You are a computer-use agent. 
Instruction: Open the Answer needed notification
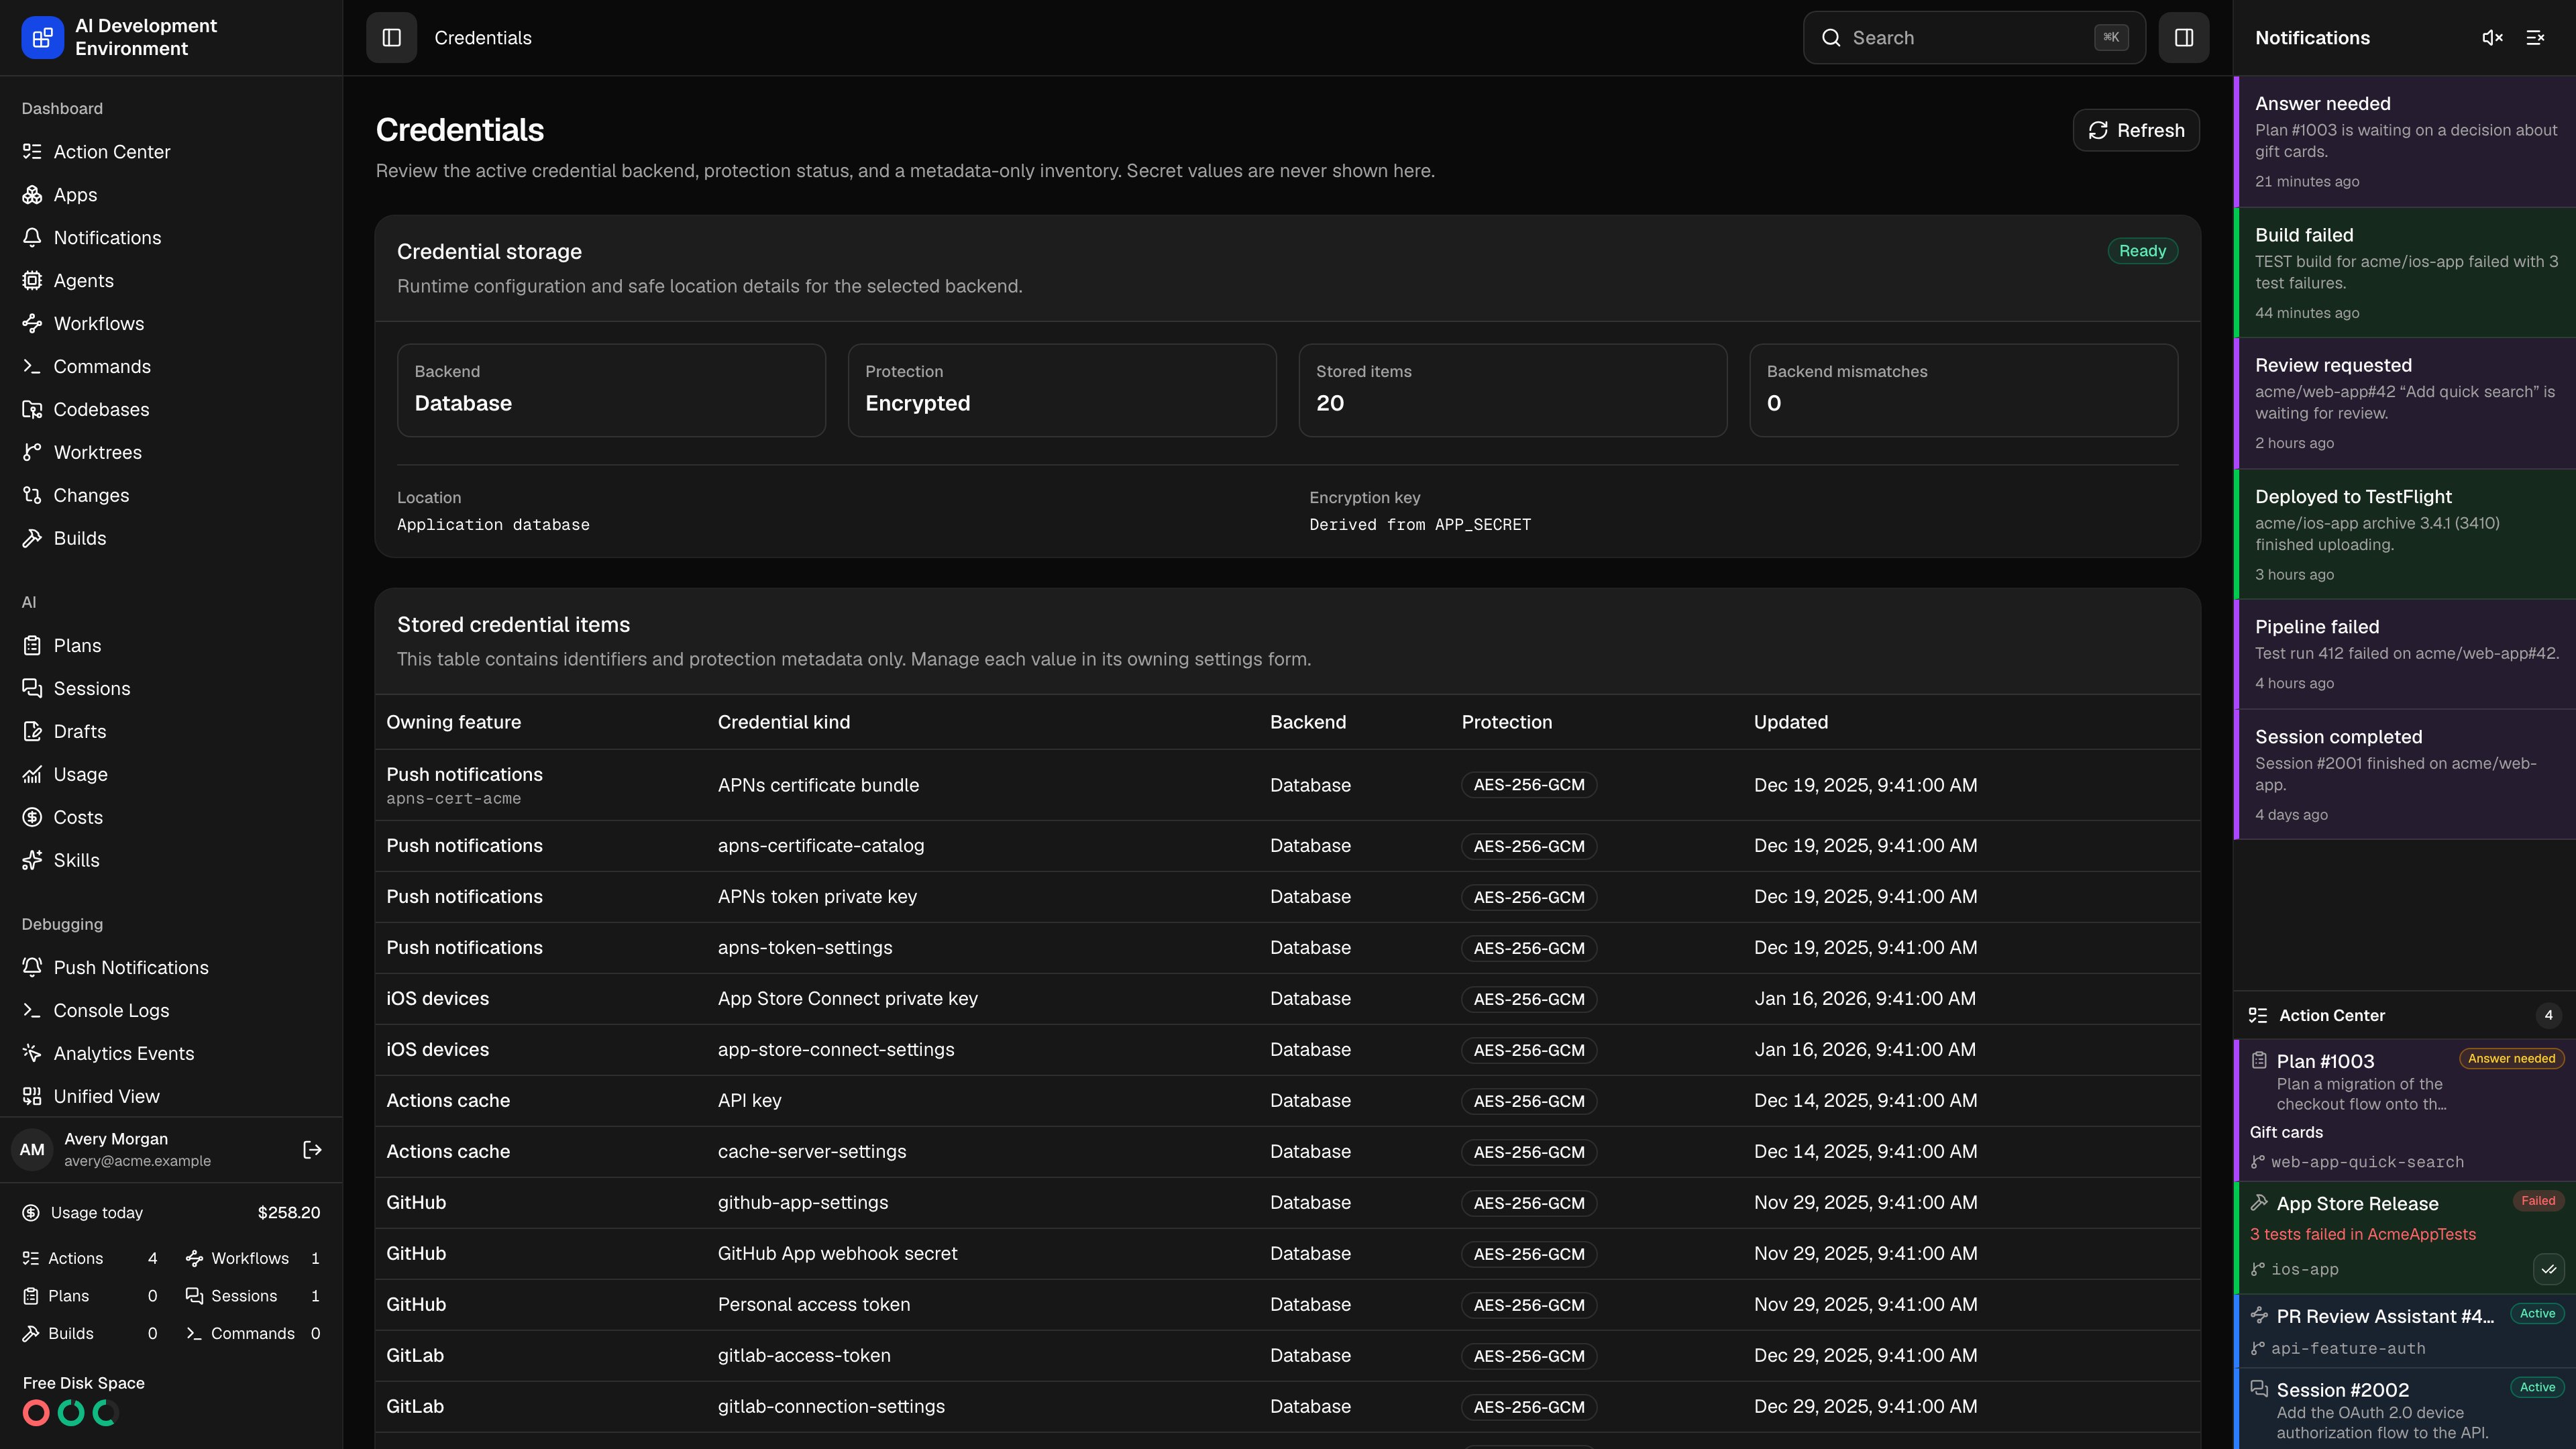(x=2405, y=142)
